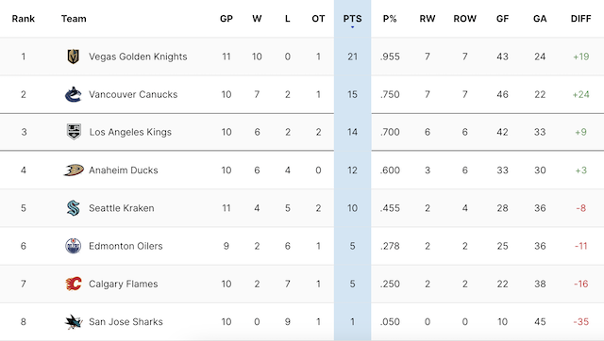Sort by the P% column header

(390, 19)
